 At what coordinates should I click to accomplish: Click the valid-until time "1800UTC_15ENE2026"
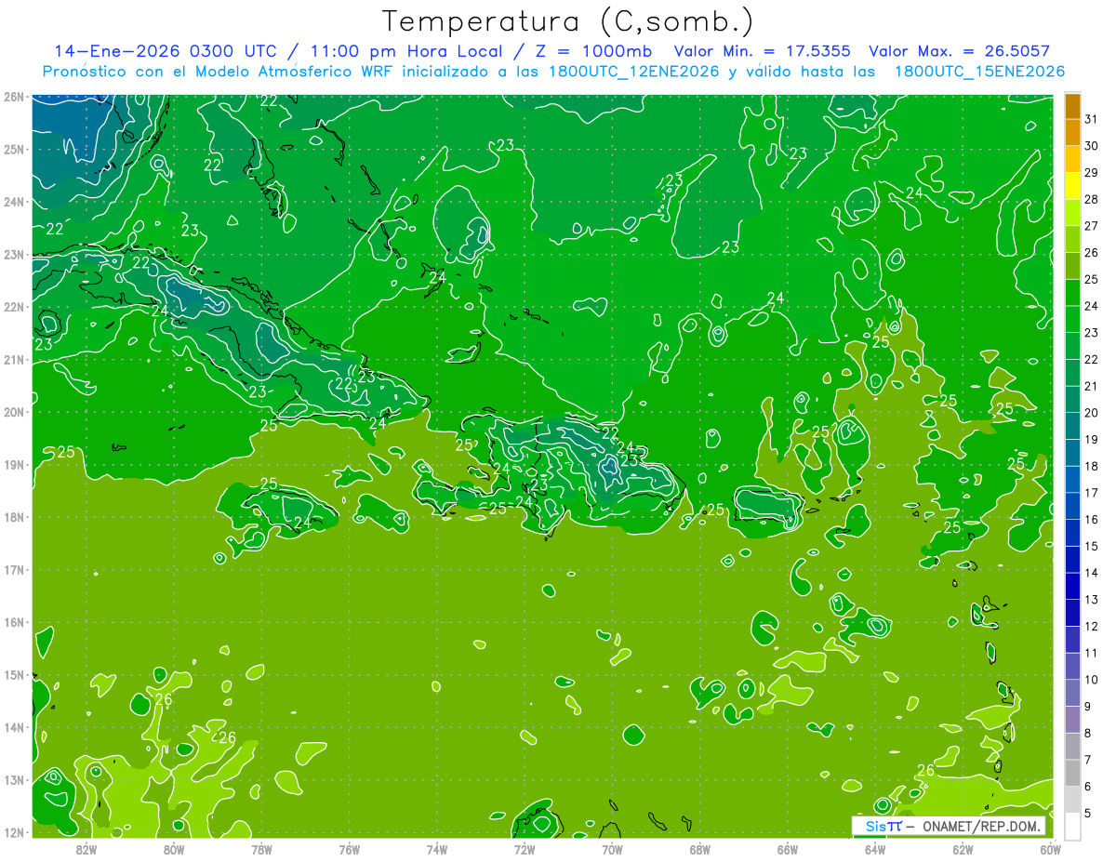pos(979,72)
